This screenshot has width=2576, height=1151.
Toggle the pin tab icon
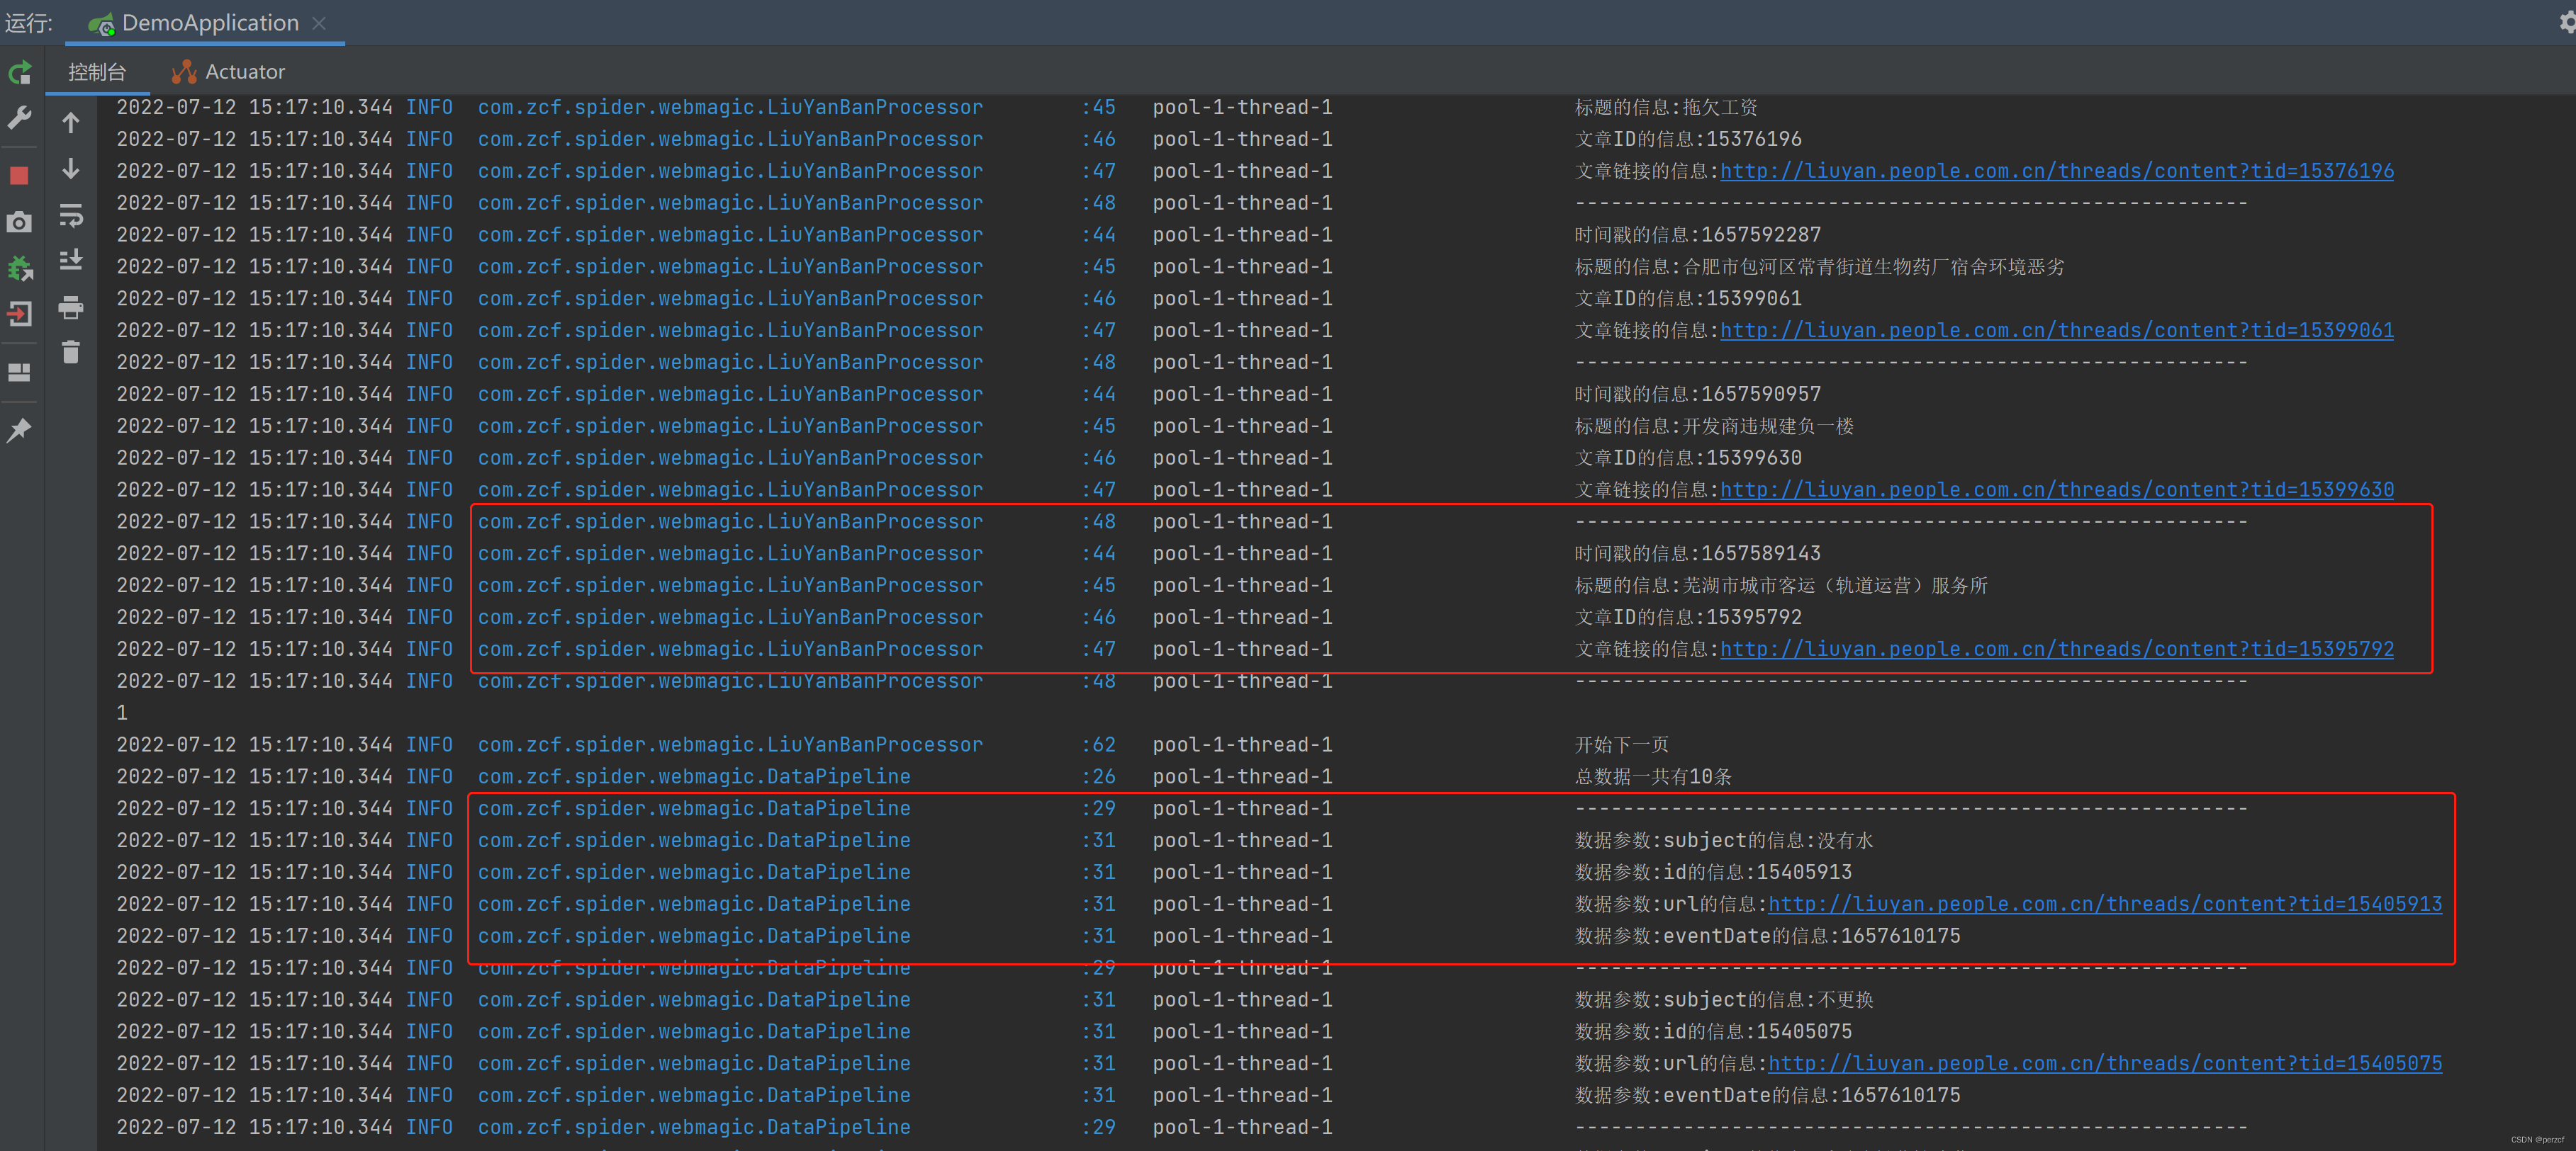pos(20,431)
